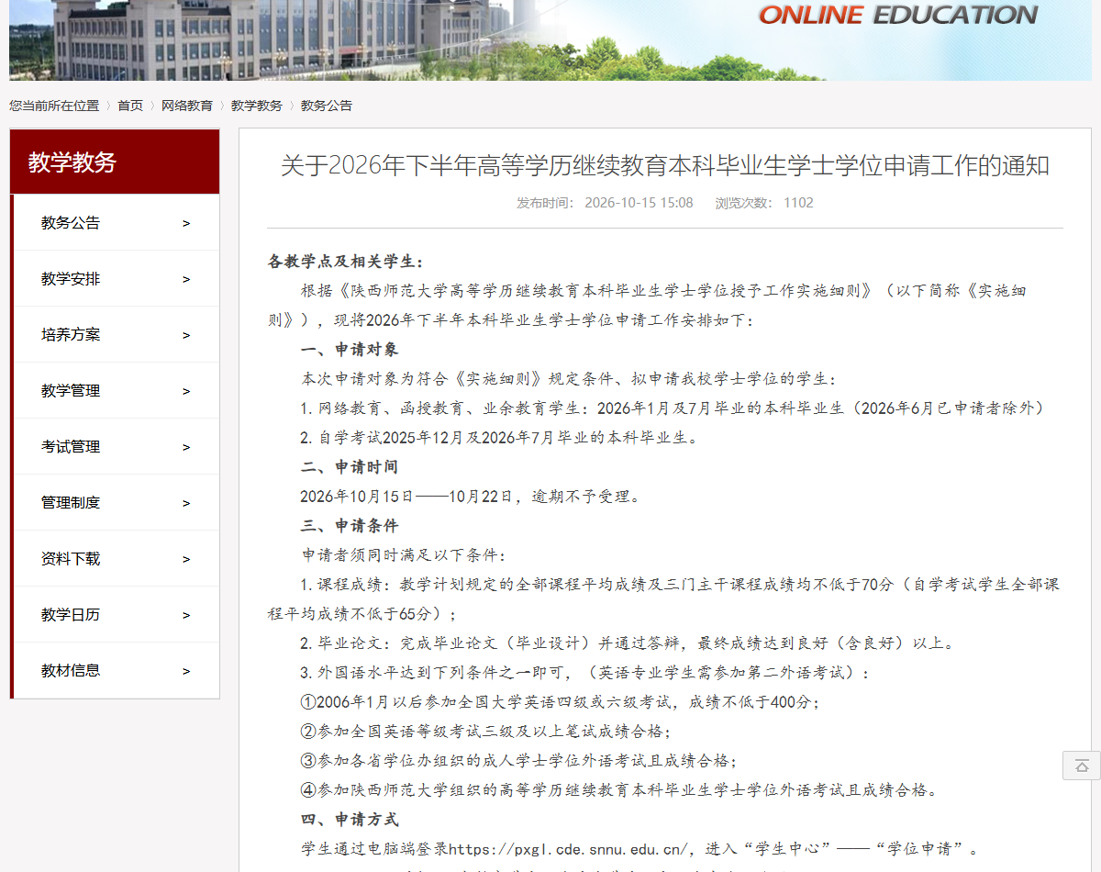Click the arrow beside 管理制度

186,503
